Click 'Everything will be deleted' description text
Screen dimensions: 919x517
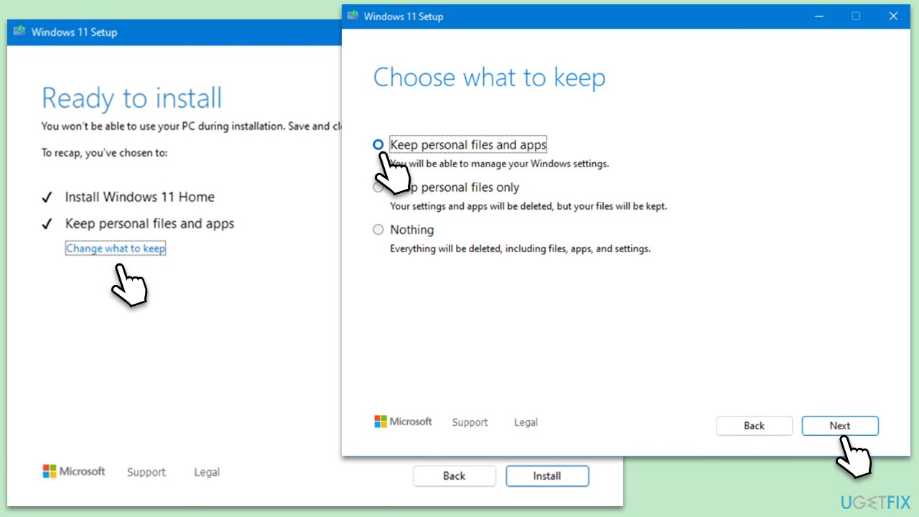[521, 248]
